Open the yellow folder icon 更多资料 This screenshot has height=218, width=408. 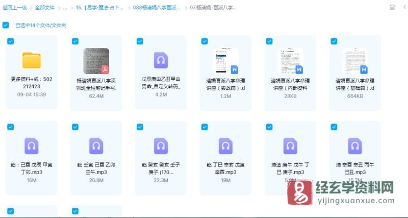[32, 61]
